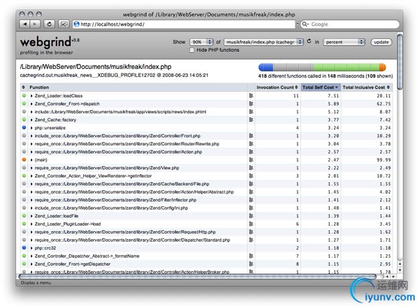Go back using the browser back arrow
Image resolution: width=419 pixels, height=308 pixels.
click(25, 24)
